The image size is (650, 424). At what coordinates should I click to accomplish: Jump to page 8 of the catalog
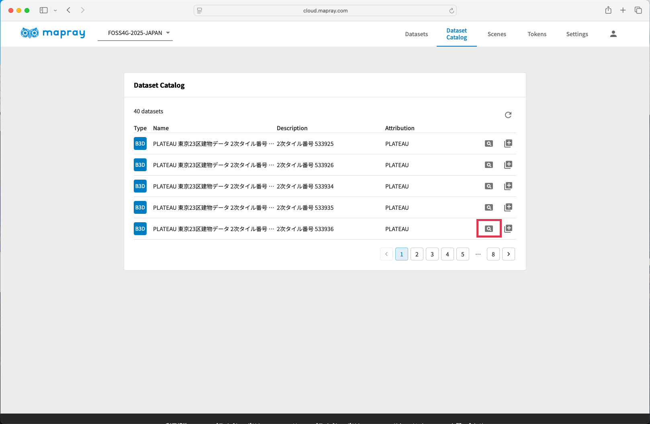pos(493,254)
